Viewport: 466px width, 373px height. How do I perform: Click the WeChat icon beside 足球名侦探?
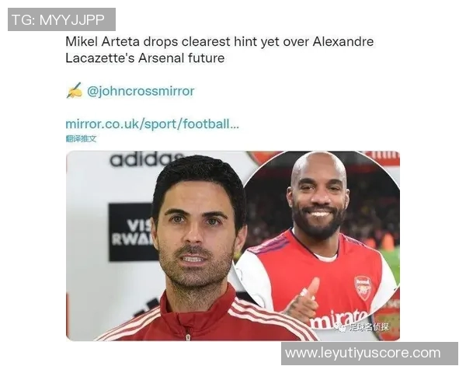(x=341, y=327)
